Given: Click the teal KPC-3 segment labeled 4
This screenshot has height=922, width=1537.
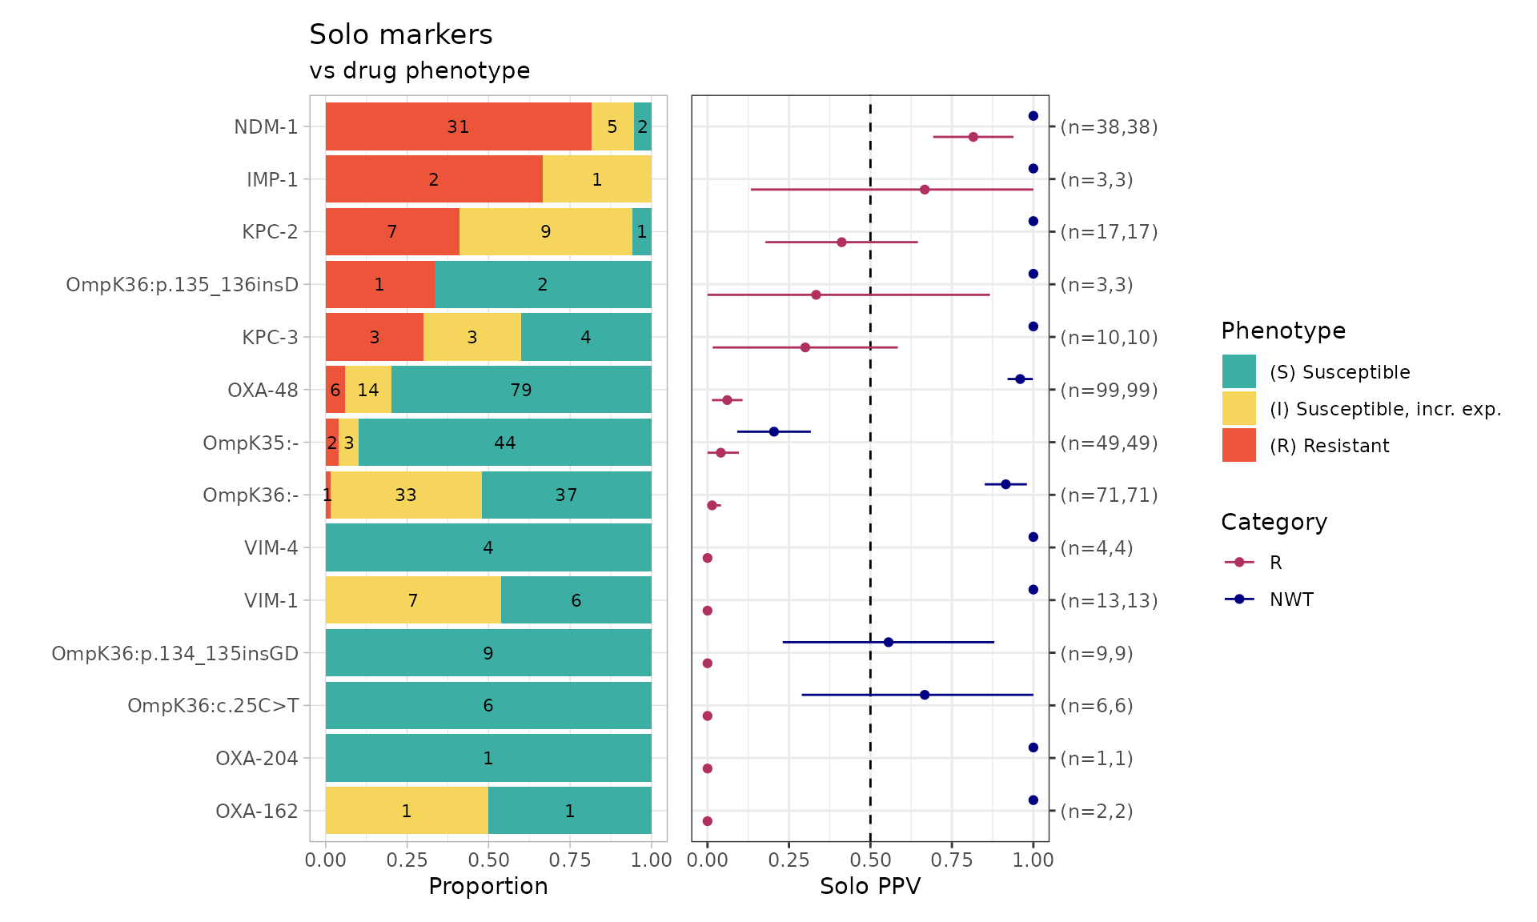Looking at the screenshot, I should click(x=586, y=337).
